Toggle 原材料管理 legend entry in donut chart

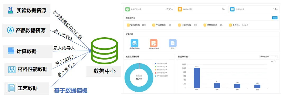point(161,73)
